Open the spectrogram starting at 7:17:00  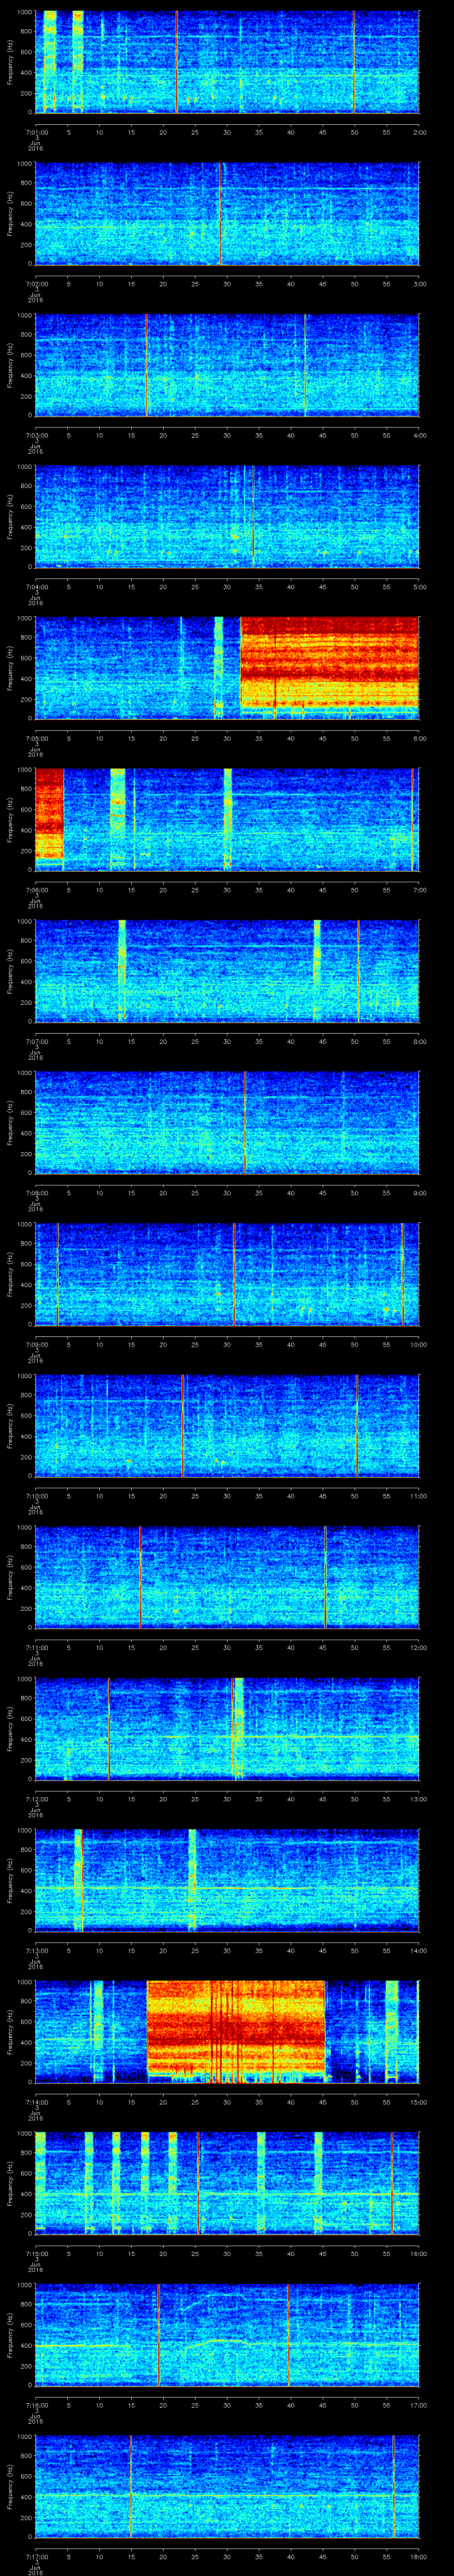(x=227, y=2487)
